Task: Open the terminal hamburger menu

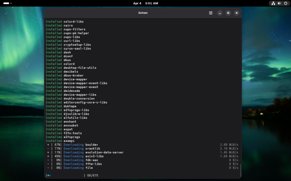Action: pos(211,13)
